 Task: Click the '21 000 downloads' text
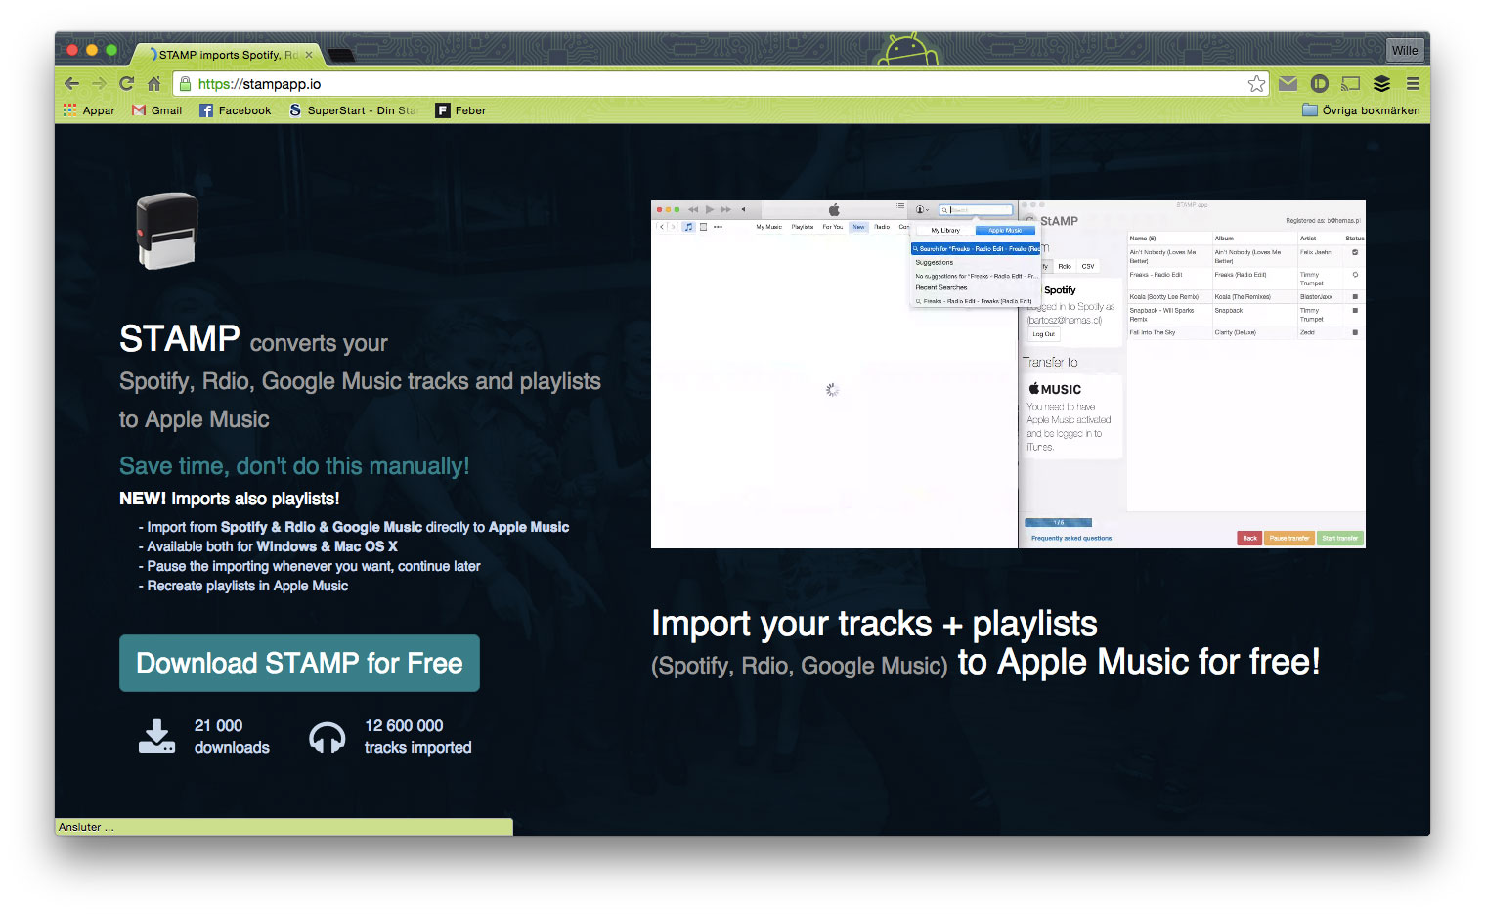pos(232,736)
